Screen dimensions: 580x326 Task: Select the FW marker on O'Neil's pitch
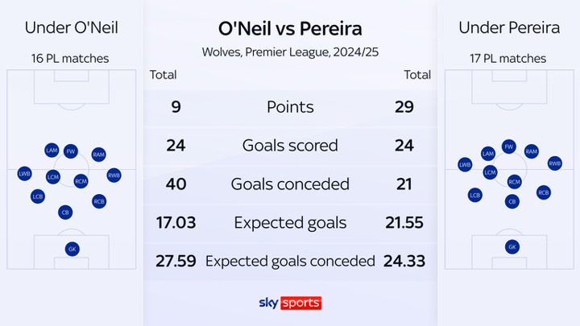71,150
